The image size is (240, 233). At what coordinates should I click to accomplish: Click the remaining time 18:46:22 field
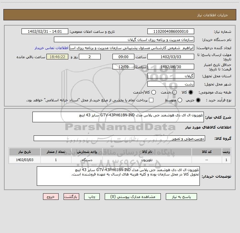[x=57, y=57]
